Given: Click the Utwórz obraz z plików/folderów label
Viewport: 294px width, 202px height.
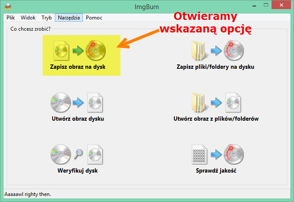Looking at the screenshot, I should point(216,119).
